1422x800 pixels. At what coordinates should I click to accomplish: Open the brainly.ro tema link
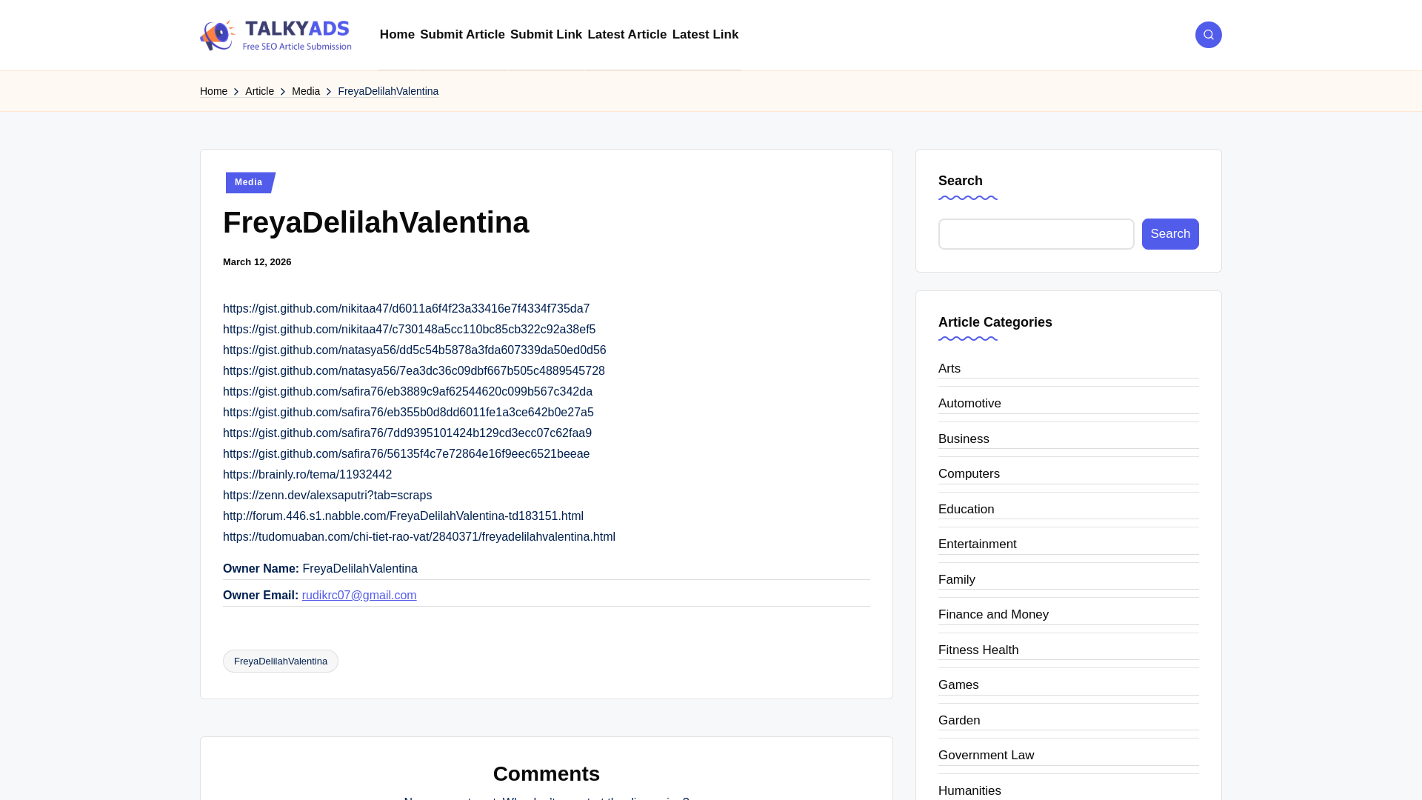[307, 475]
